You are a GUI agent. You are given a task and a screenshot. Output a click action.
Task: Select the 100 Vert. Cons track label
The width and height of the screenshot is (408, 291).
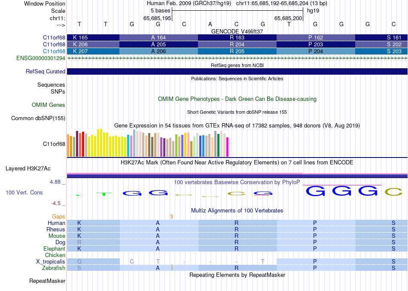tap(24, 192)
